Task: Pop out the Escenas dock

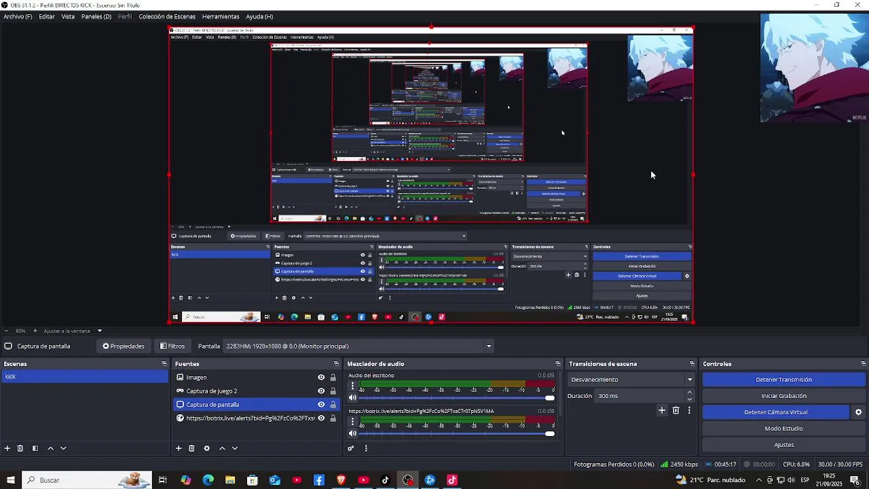Action: tap(164, 364)
